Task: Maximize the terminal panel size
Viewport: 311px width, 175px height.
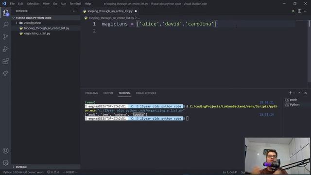Action: (x=299, y=93)
